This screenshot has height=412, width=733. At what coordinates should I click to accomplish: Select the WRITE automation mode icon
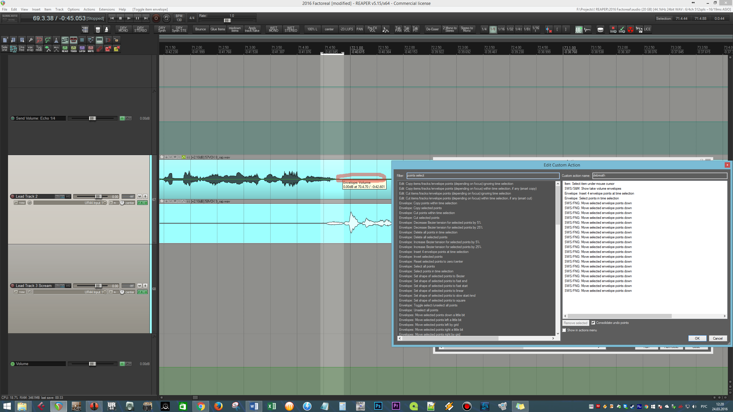pos(90,49)
